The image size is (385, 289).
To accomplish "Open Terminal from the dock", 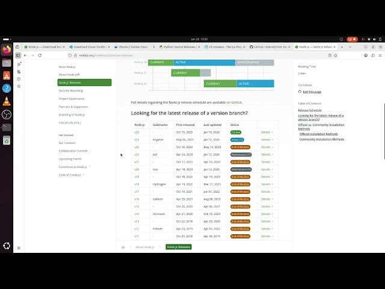I will click(7, 127).
